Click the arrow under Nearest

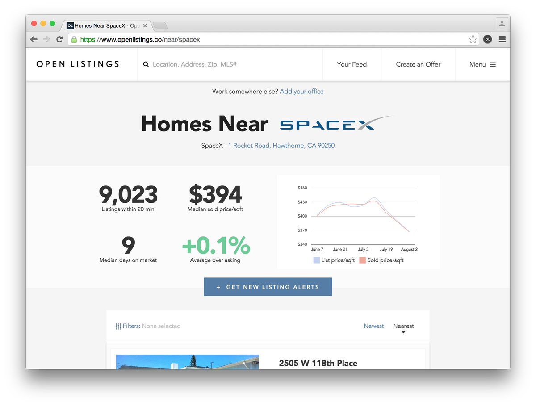pos(403,333)
